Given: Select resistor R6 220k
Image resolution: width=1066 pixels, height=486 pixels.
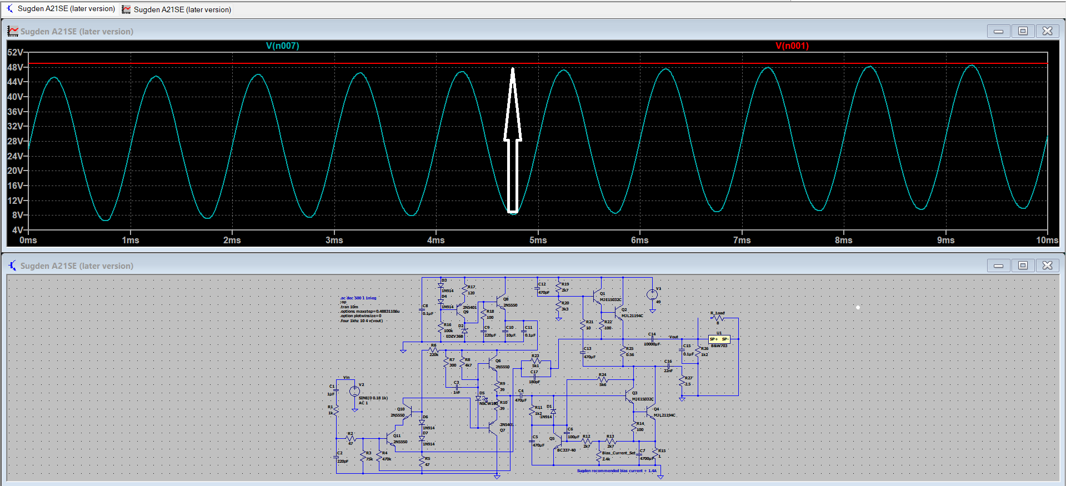Looking at the screenshot, I should click(434, 350).
